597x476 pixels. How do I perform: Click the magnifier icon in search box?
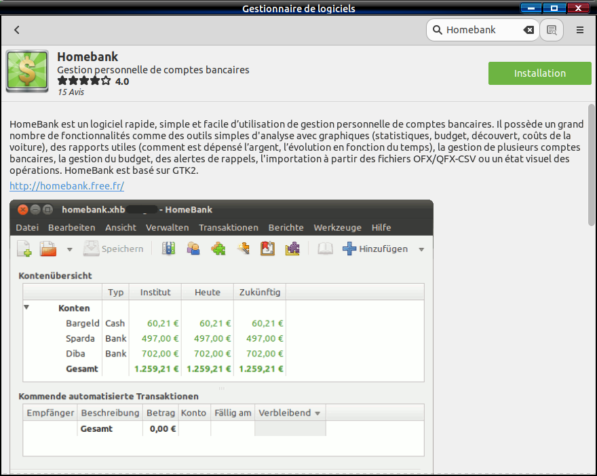click(438, 30)
